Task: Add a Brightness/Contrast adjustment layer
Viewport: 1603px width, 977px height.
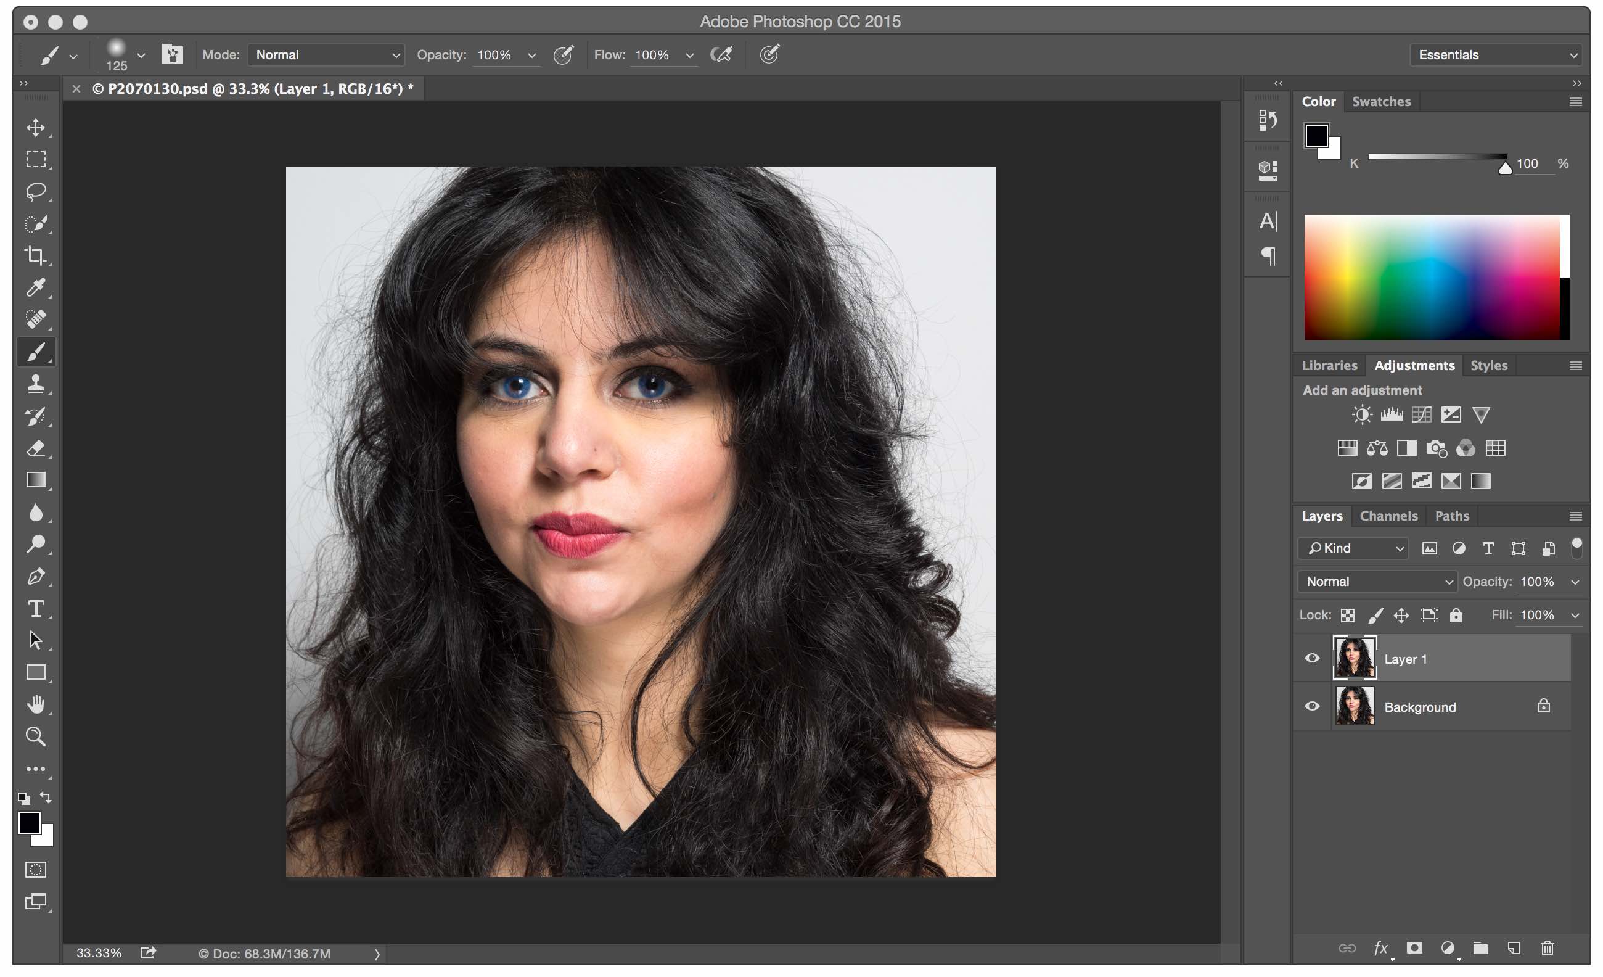Action: pyautogui.click(x=1361, y=414)
